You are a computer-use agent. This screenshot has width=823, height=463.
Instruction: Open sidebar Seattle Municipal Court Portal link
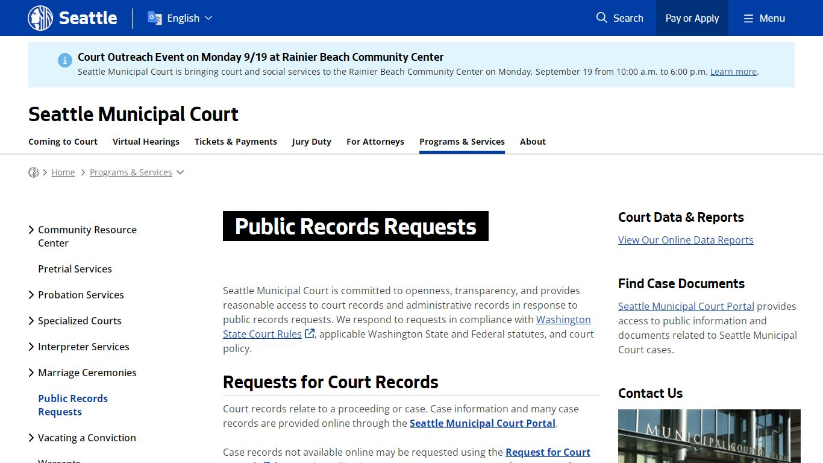686,306
